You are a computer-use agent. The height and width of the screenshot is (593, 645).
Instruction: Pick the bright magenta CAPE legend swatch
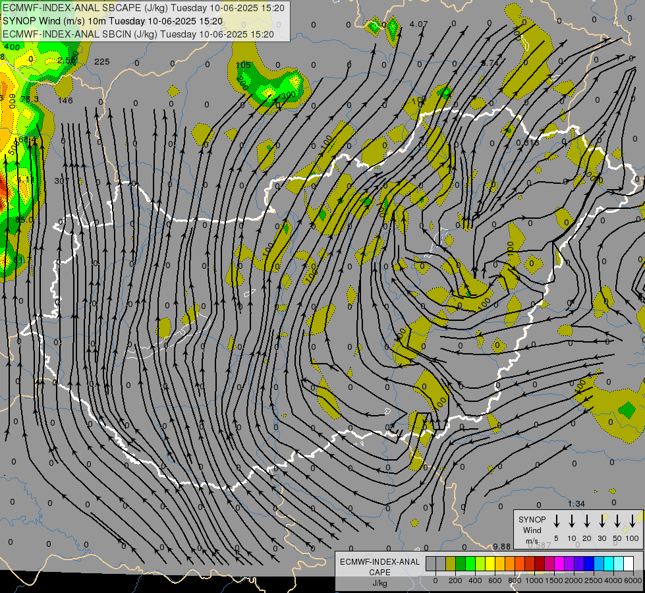point(559,564)
